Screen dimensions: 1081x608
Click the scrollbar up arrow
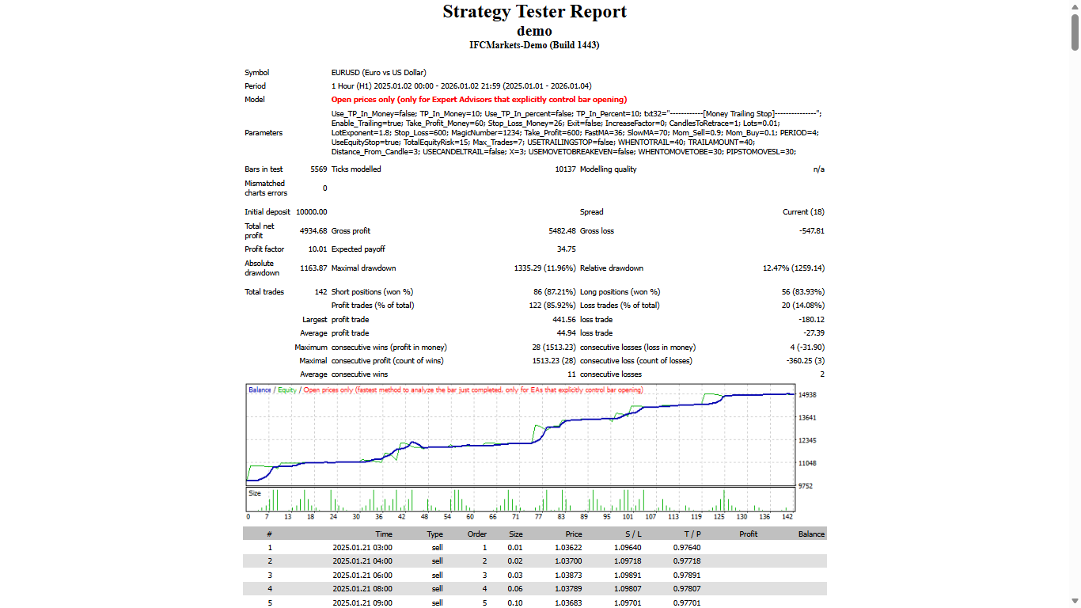1075,6
